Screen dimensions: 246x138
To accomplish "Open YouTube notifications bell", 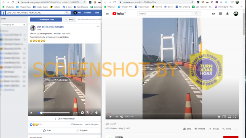I will 227,14.
